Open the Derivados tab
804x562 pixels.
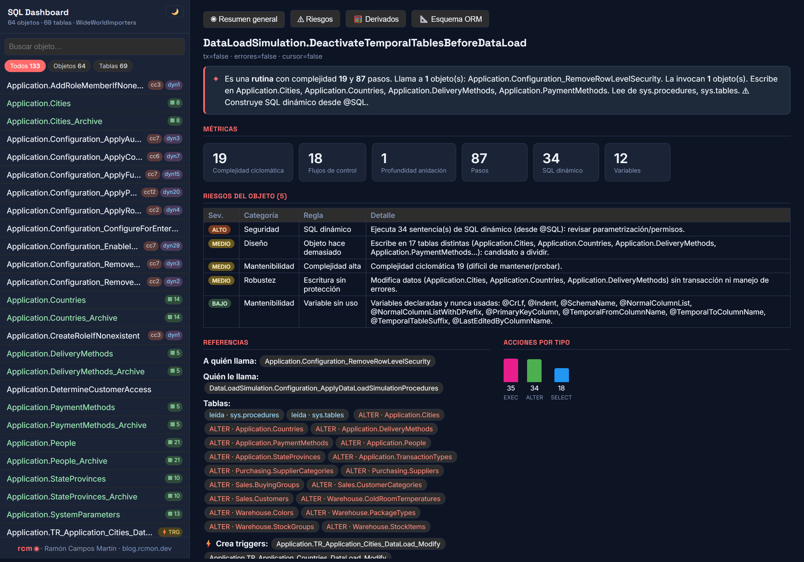375,19
